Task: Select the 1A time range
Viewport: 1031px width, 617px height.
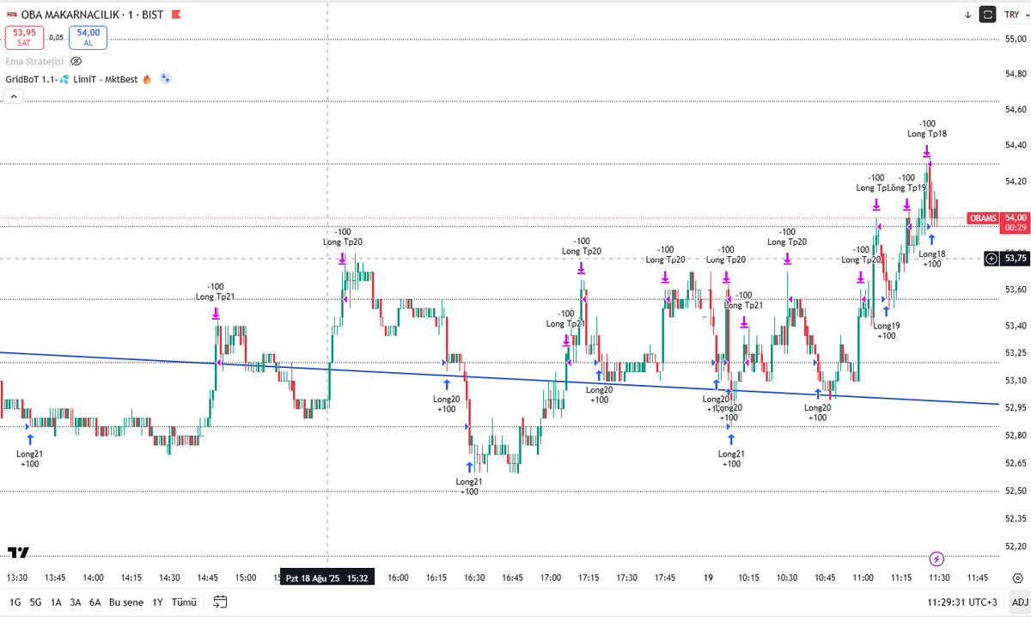Action: (56, 602)
